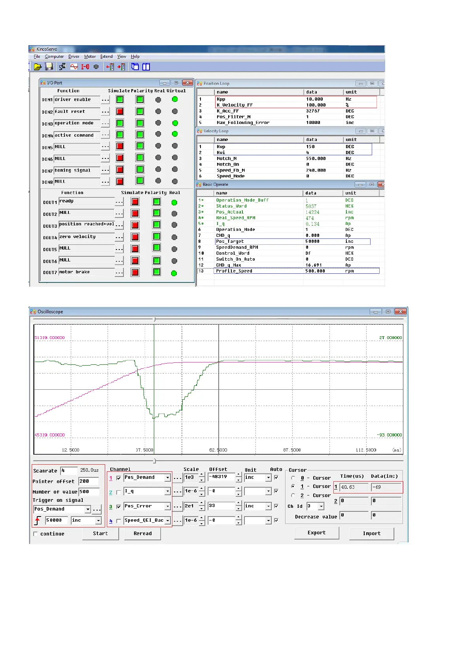This screenshot has width=471, height=667.
Task: Click the tile windows toolbar icon
Action: [x=146, y=67]
